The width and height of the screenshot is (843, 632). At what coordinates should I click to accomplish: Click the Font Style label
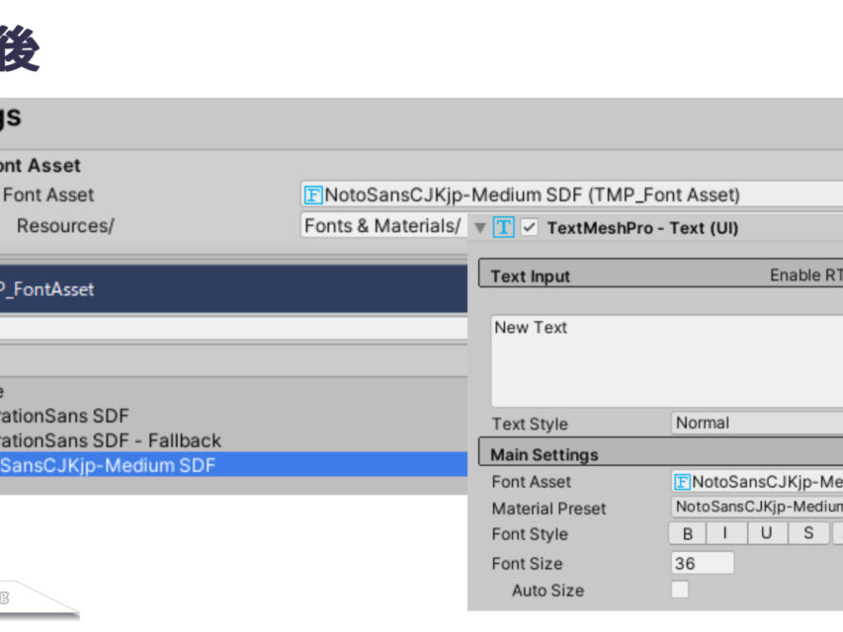tap(530, 534)
